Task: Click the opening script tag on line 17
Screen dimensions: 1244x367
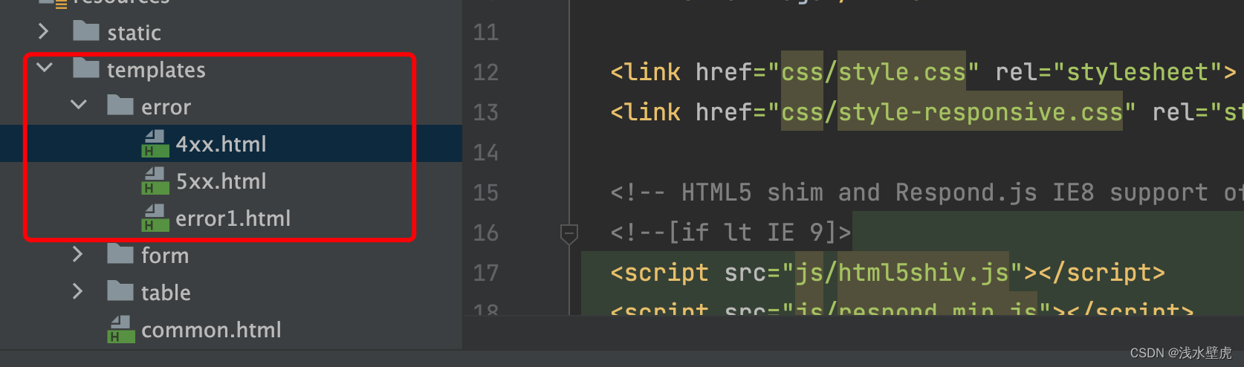Action: pos(659,273)
